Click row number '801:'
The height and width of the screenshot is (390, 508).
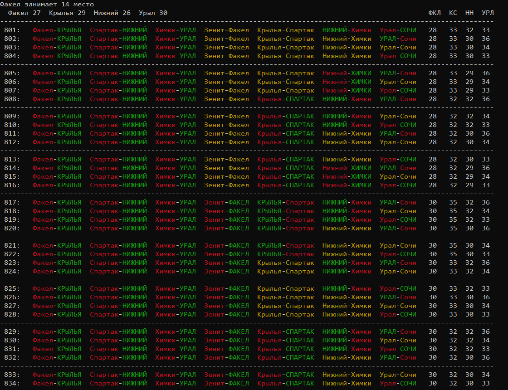point(12,30)
